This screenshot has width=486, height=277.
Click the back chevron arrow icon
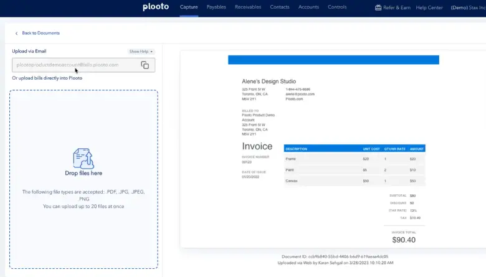pos(16,33)
